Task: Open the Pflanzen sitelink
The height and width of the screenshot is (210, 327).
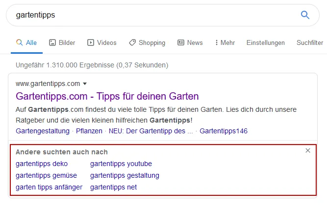Action: point(89,131)
